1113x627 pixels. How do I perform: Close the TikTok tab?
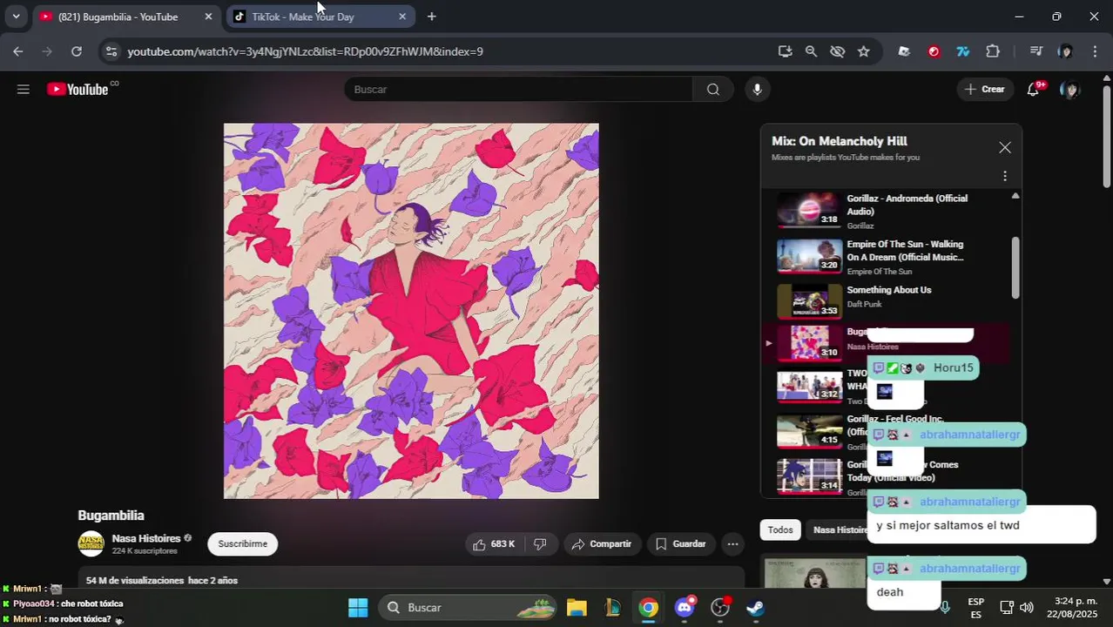pyautogui.click(x=401, y=17)
